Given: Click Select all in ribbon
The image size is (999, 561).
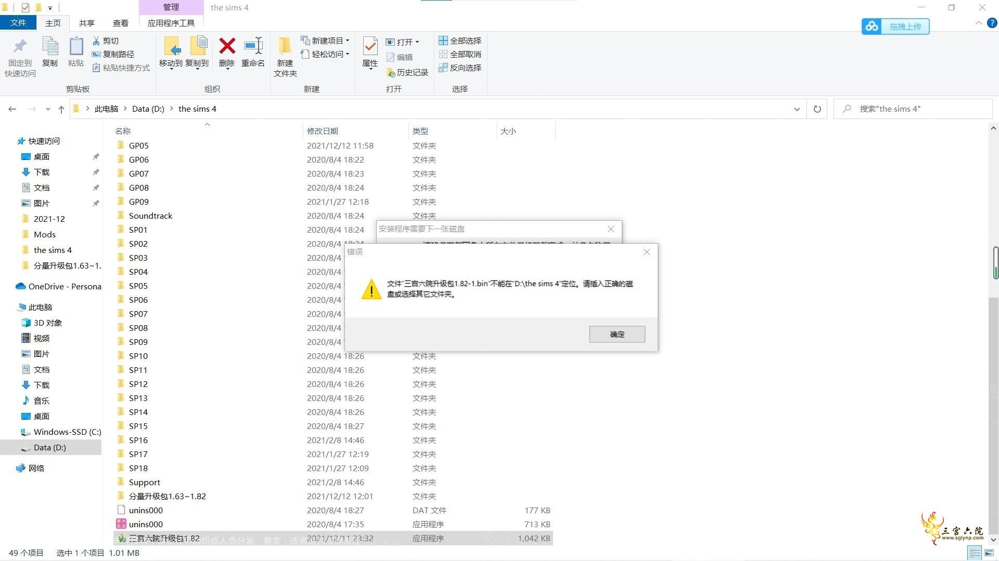Looking at the screenshot, I should (x=460, y=41).
